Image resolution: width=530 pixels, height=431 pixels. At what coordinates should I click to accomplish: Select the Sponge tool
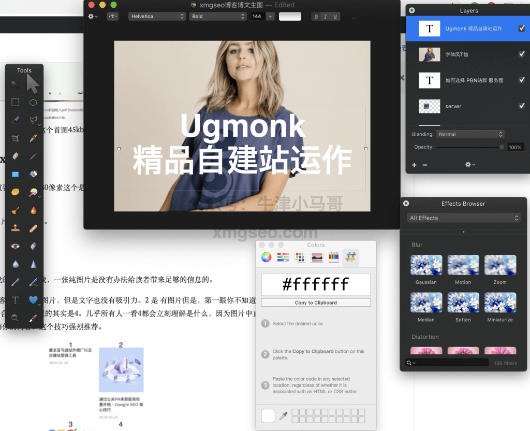click(15, 192)
